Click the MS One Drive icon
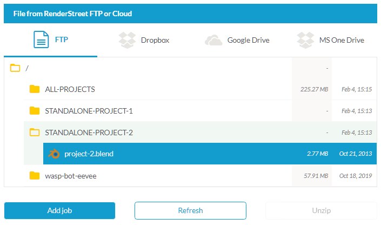The width and height of the screenshot is (381, 225). (305, 40)
